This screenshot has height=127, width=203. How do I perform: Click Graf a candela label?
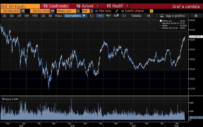coord(186,6)
